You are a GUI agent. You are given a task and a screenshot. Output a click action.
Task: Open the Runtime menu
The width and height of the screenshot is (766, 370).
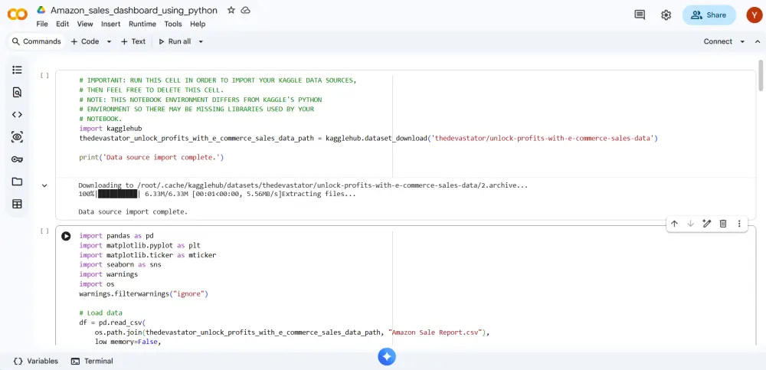142,24
